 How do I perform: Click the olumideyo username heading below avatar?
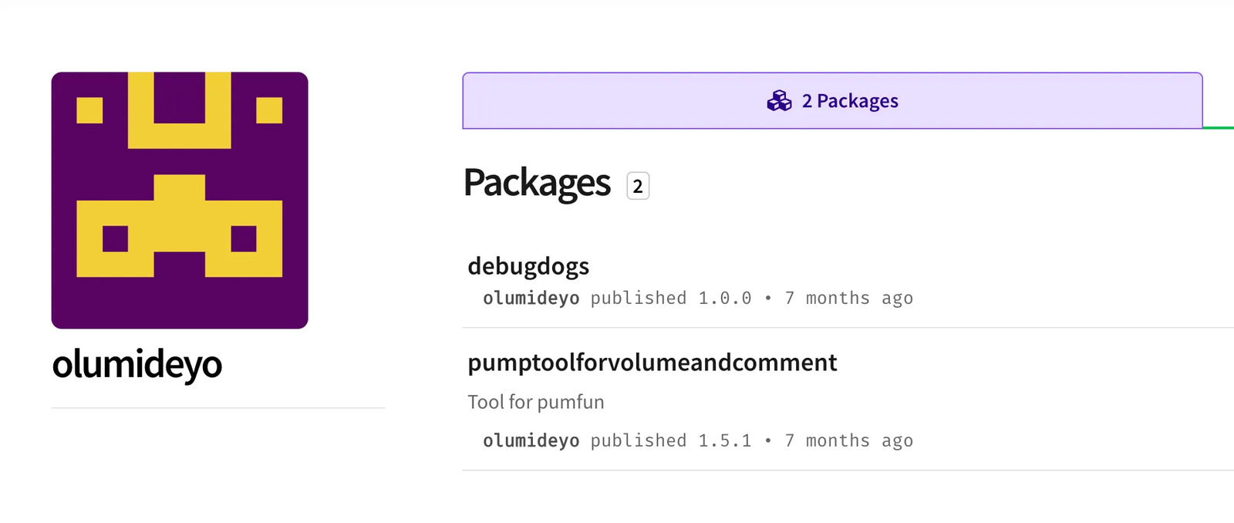click(137, 364)
